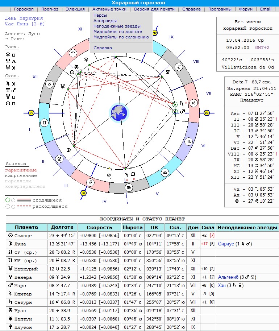
Task: Choose Неподвижные звезды from the dropdown
Action: point(117,26)
